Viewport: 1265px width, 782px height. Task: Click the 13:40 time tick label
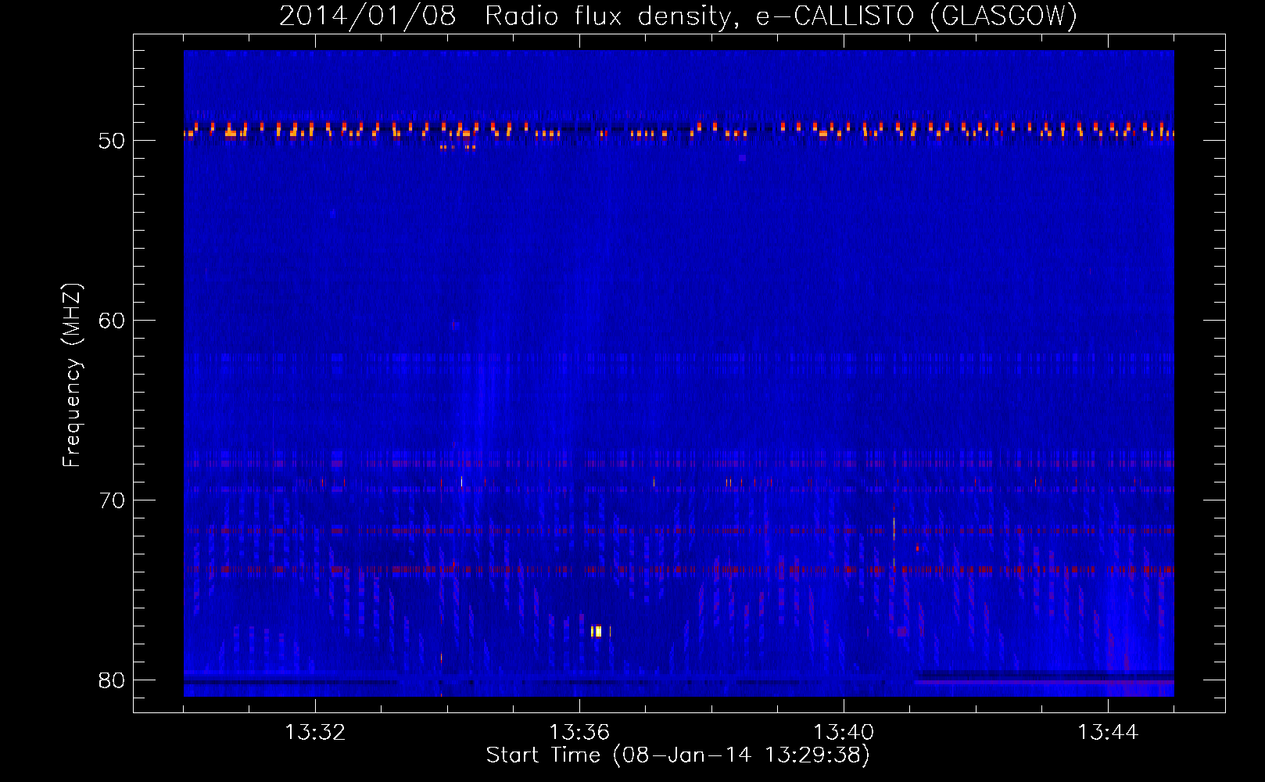844,733
